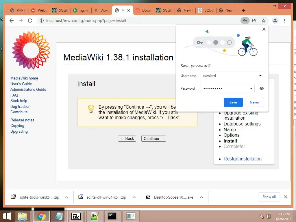Click the network tray icon

click(269, 216)
